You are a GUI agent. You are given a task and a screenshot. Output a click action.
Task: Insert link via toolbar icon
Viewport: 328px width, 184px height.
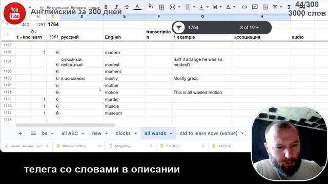(x=244, y=7)
